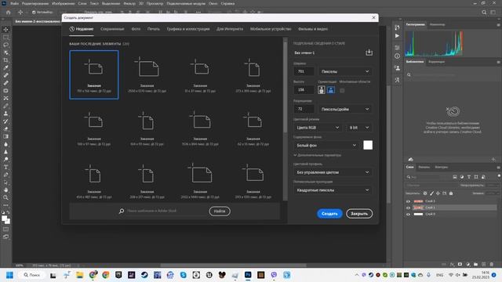Open the color profile dropdown (Без управления цветом)
Viewport: 502px width, 282px height.
[333, 172]
